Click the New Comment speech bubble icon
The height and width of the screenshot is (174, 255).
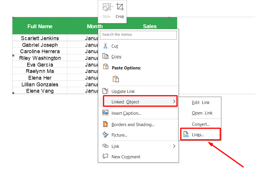(x=105, y=156)
